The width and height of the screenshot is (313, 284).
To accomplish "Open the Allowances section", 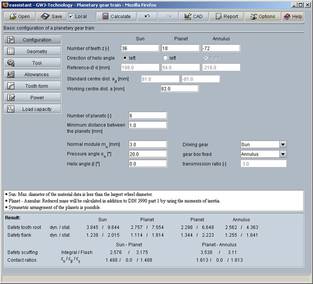I will click(32, 74).
